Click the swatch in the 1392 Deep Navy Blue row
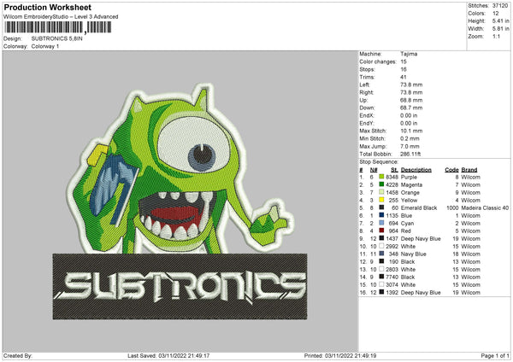Viewport: 513px width, 362px height. pos(381,292)
